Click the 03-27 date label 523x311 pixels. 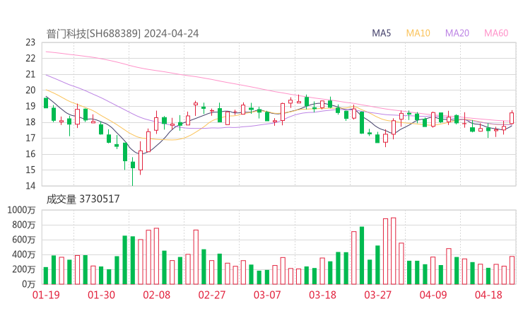tap(377, 295)
